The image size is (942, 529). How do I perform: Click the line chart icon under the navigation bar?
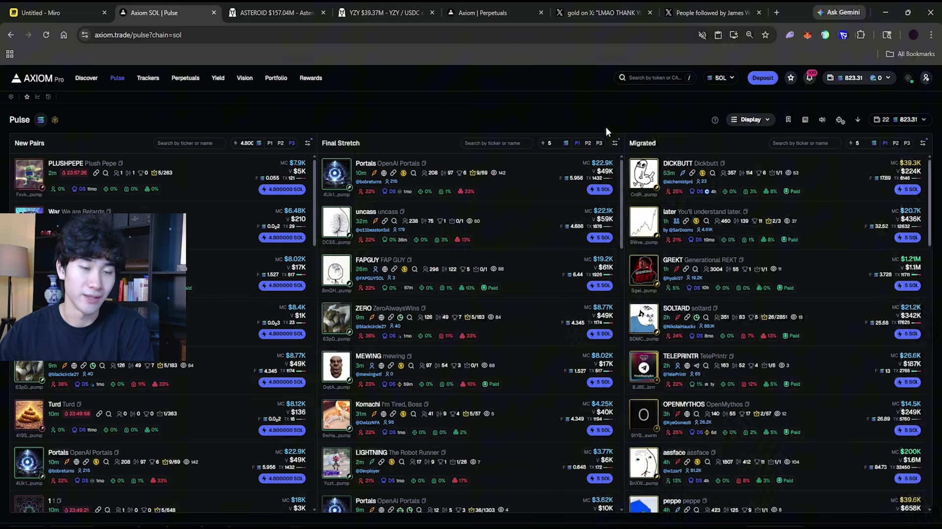coord(37,97)
